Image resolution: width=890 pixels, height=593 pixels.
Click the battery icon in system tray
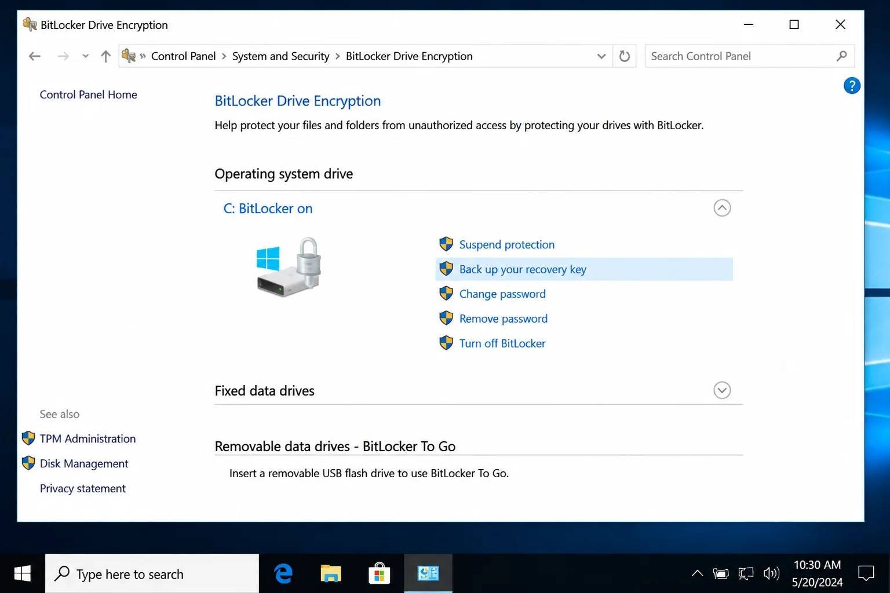coord(721,574)
